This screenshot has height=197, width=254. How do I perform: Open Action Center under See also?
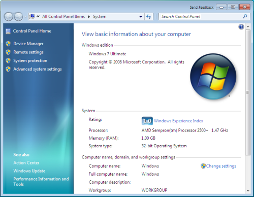tap(26, 163)
